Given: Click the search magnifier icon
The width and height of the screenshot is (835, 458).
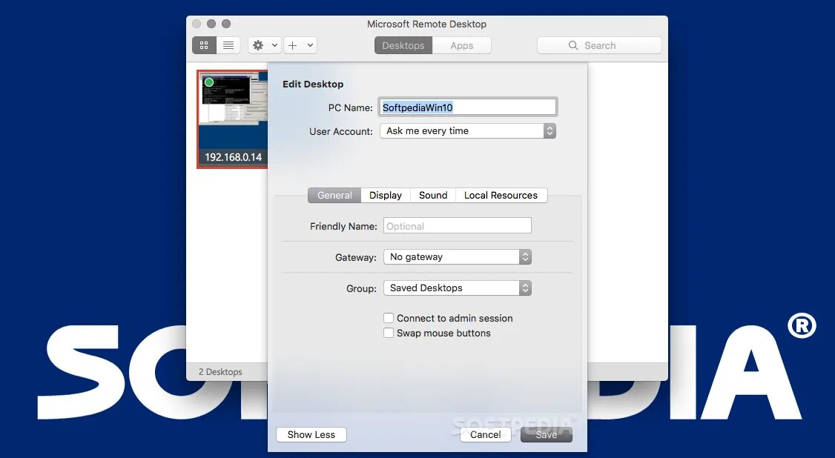Looking at the screenshot, I should [x=573, y=45].
